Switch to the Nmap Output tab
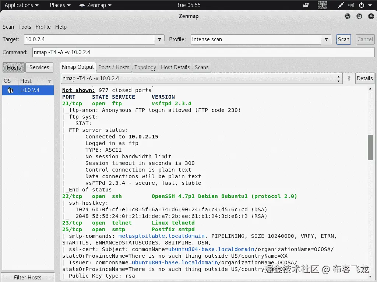The height and width of the screenshot is (282, 377). [78, 67]
